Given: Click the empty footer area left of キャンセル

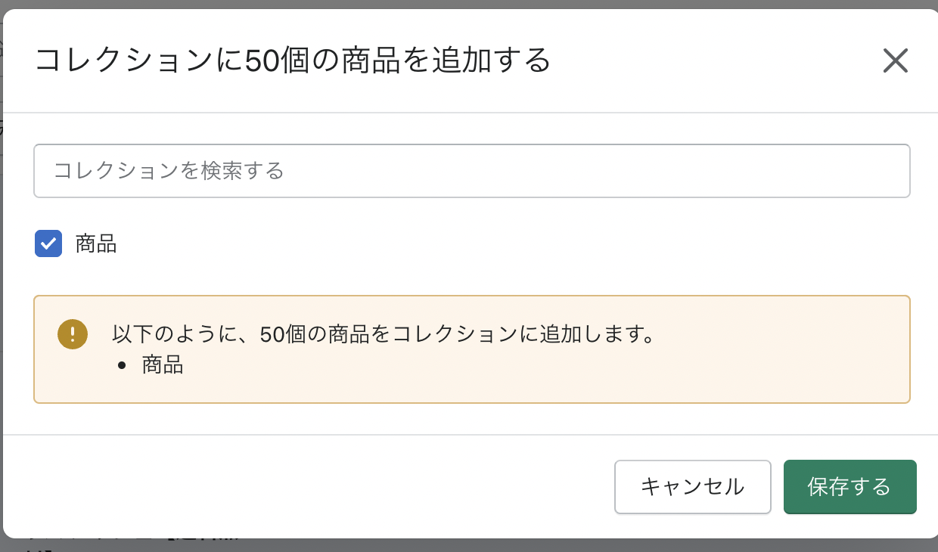Looking at the screenshot, I should point(303,486).
